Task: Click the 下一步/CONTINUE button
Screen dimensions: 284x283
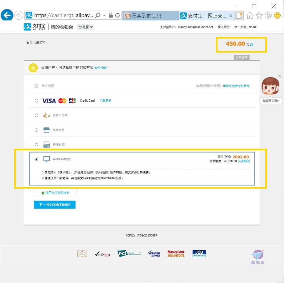Action: coord(55,205)
